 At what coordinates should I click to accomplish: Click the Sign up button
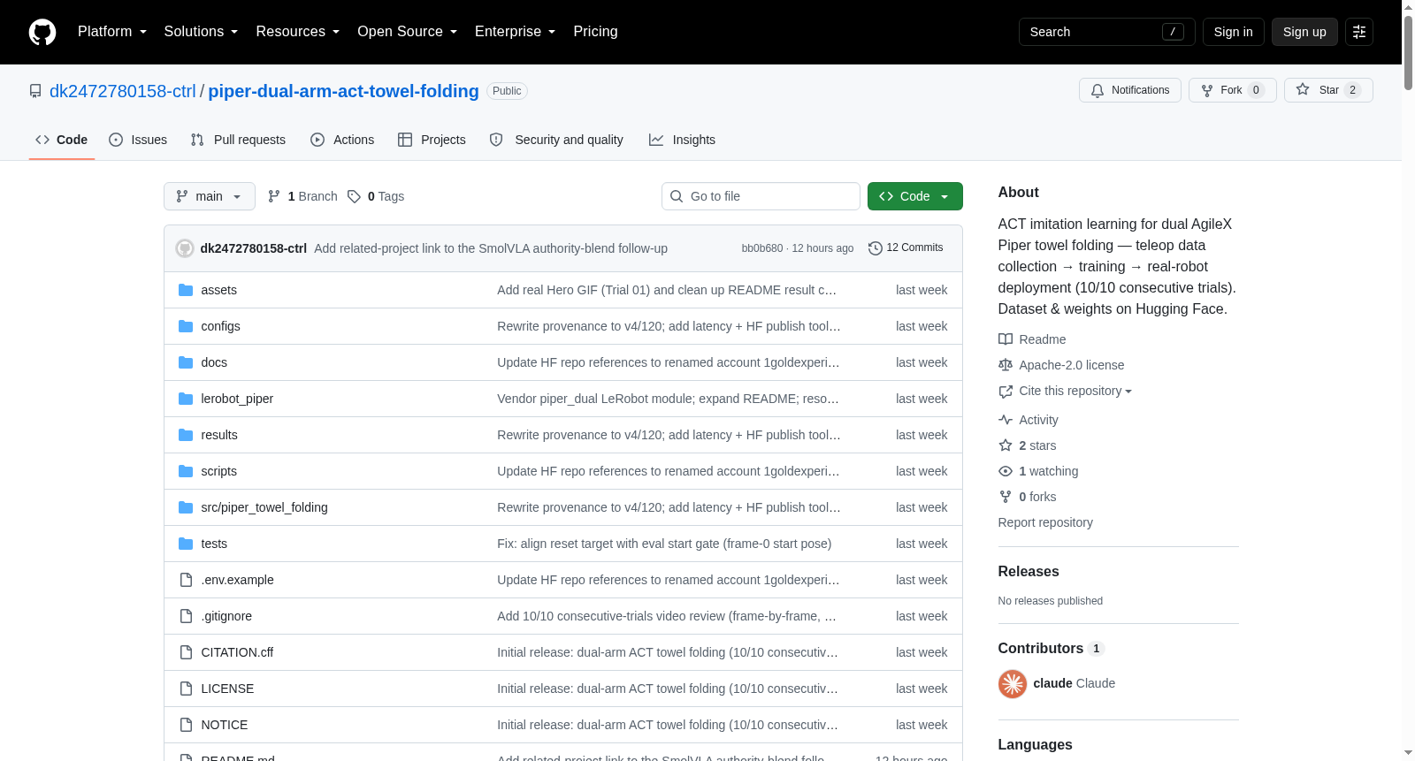coord(1304,32)
